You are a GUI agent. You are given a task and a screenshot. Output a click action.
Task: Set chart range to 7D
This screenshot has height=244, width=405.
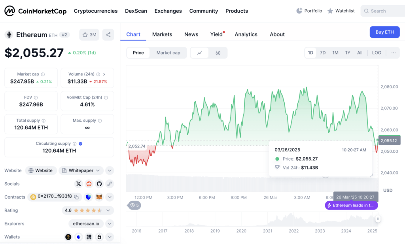coord(323,53)
